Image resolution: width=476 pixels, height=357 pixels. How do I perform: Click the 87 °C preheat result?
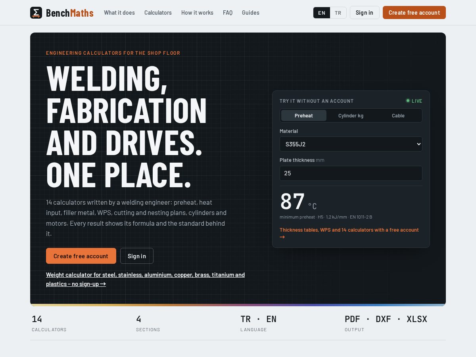298,202
